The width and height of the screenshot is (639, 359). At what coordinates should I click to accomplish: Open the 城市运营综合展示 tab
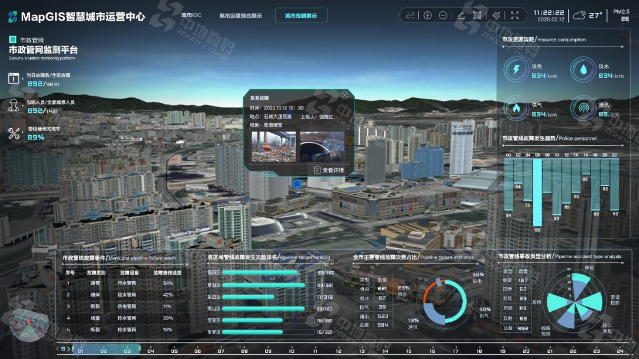coord(240,15)
